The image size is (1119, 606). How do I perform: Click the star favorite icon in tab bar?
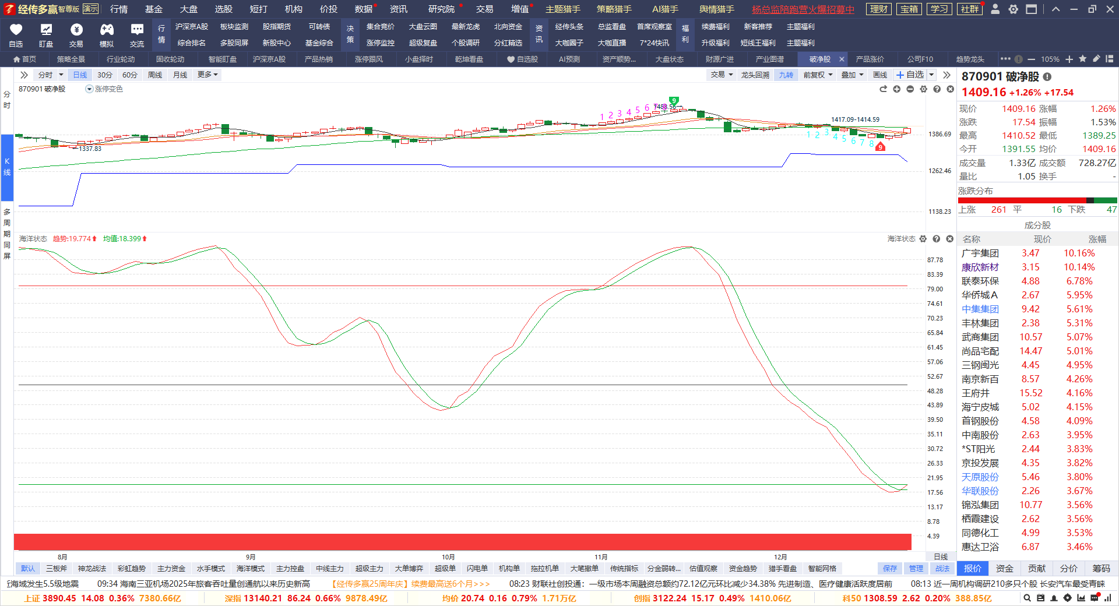1083,59
